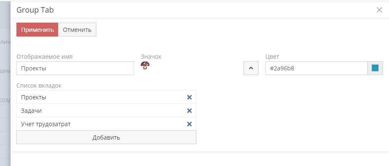Collapse the icon picker with chevron-up button
This screenshot has height=166, width=389.
251,68
